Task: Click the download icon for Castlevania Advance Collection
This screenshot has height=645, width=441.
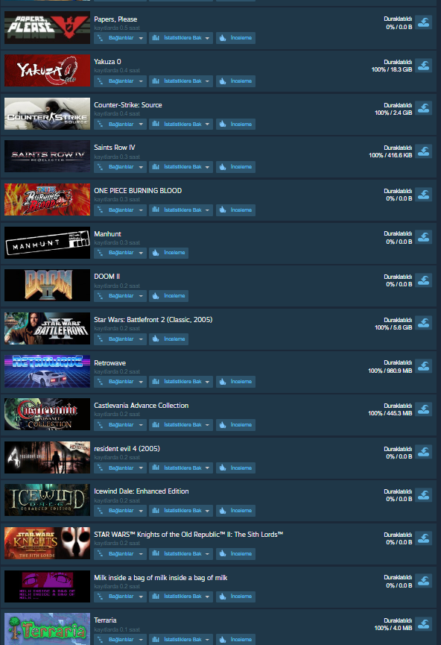Action: pyautogui.click(x=423, y=409)
